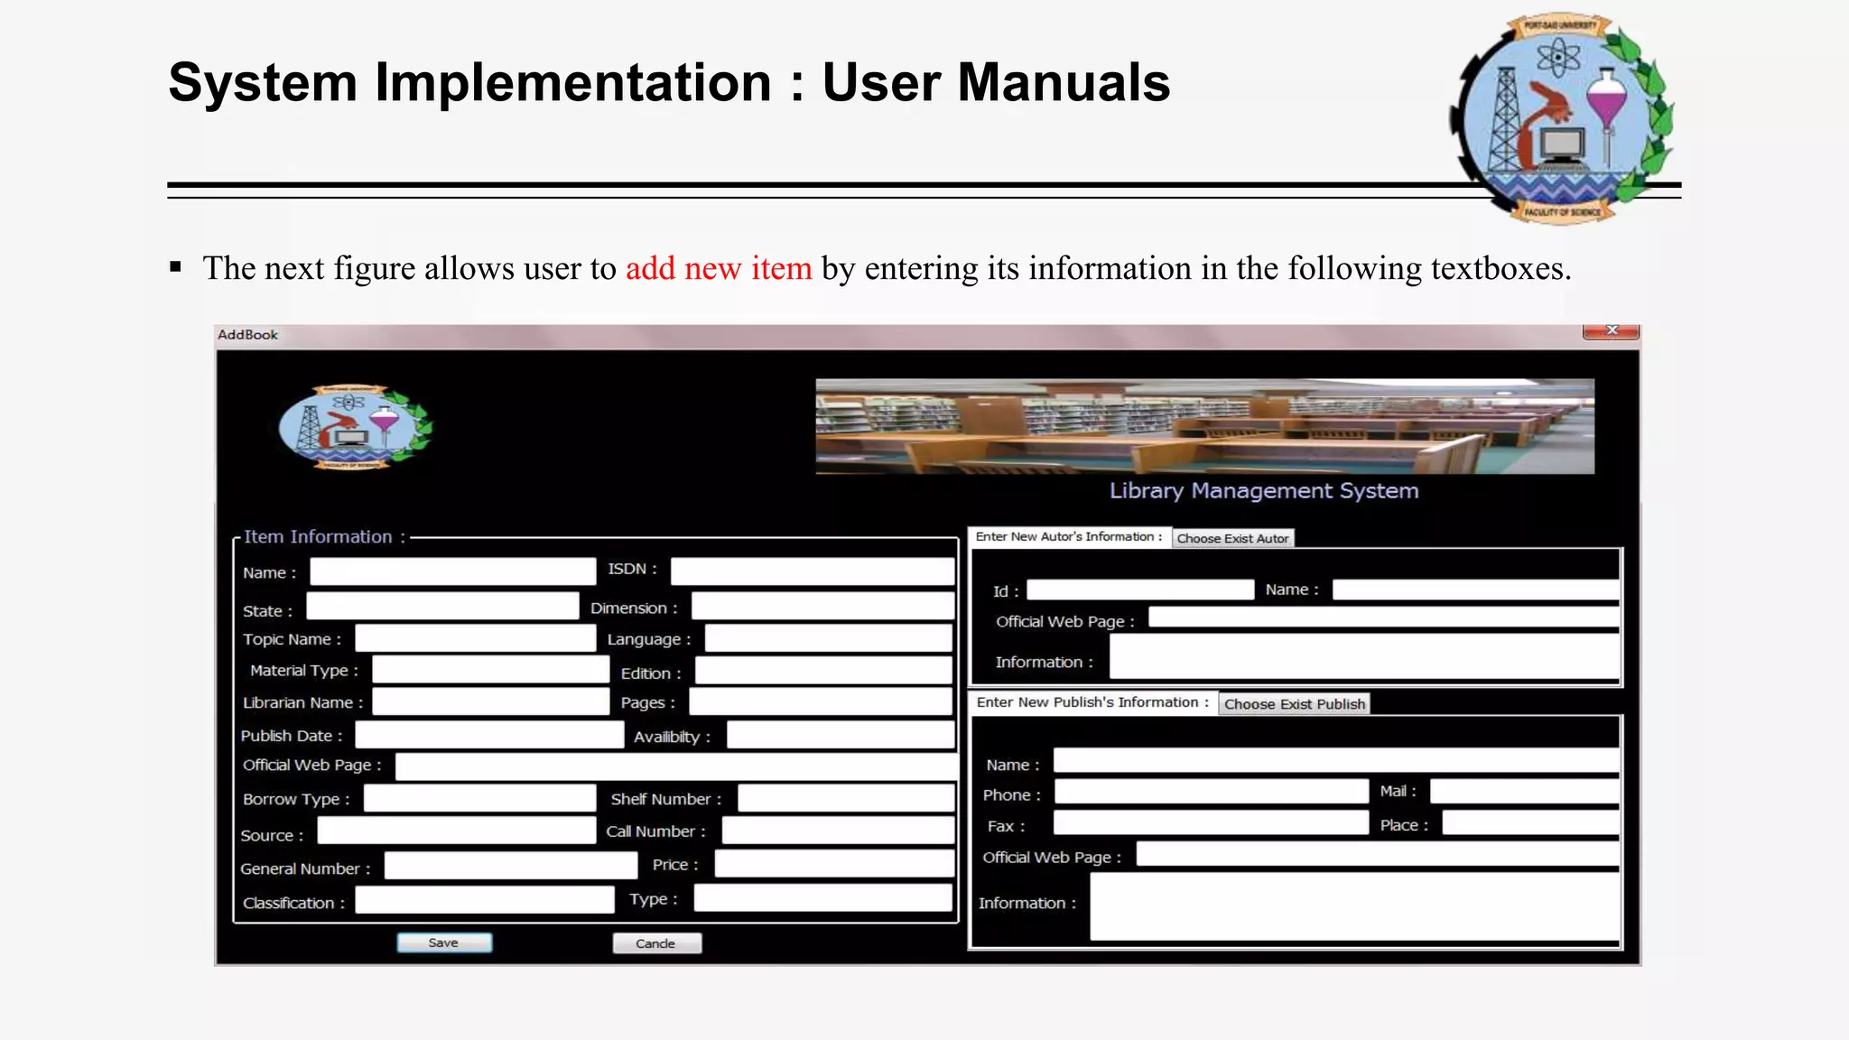Focus the publisher Fax field
This screenshot has height=1040, width=1849.
coord(1211,822)
